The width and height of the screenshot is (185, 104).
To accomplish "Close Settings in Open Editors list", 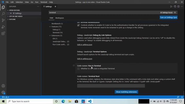I will (x=11, y=13).
